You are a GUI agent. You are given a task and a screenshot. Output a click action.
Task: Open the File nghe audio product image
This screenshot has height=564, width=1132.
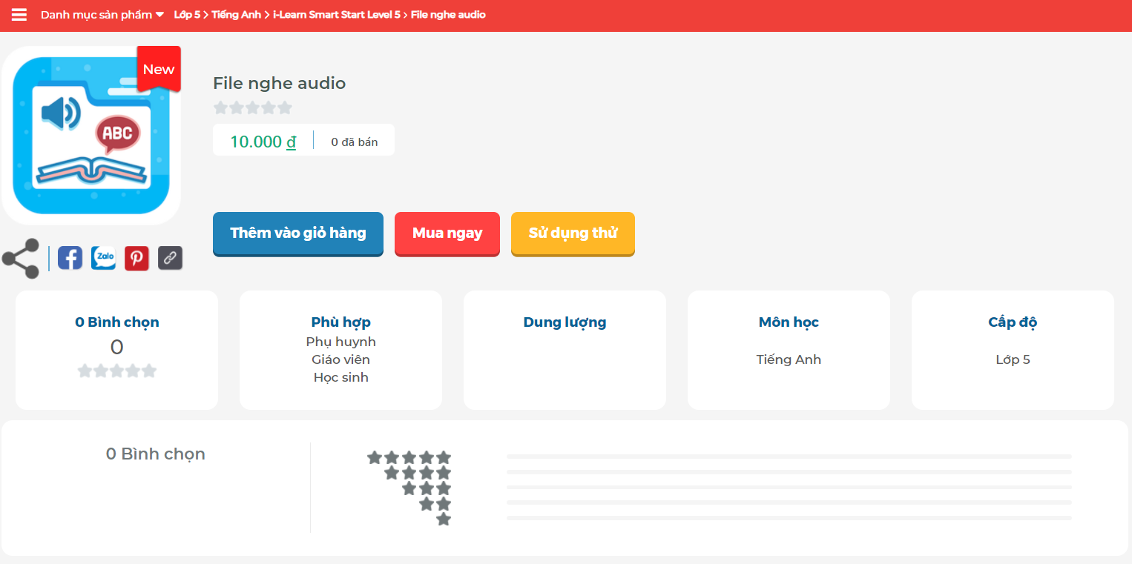(91, 136)
